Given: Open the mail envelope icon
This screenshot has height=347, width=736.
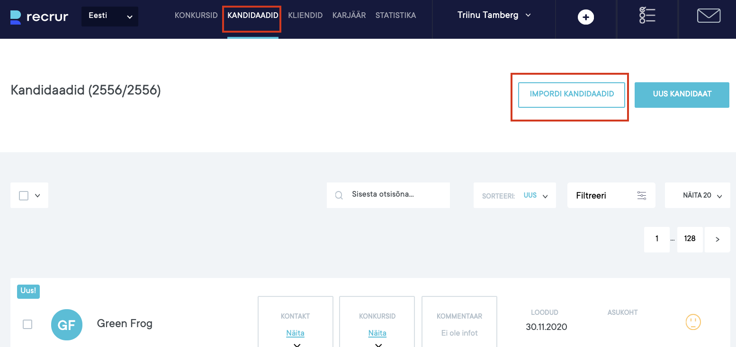Looking at the screenshot, I should (709, 16).
